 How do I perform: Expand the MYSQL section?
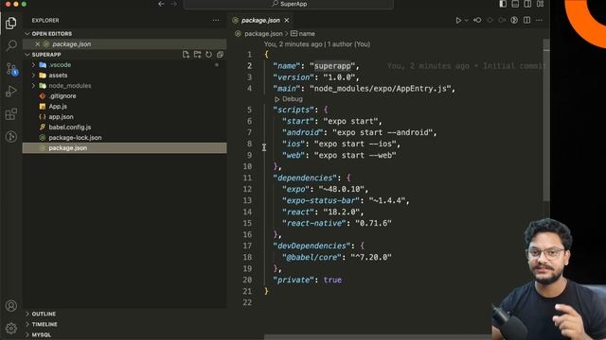tap(41, 334)
